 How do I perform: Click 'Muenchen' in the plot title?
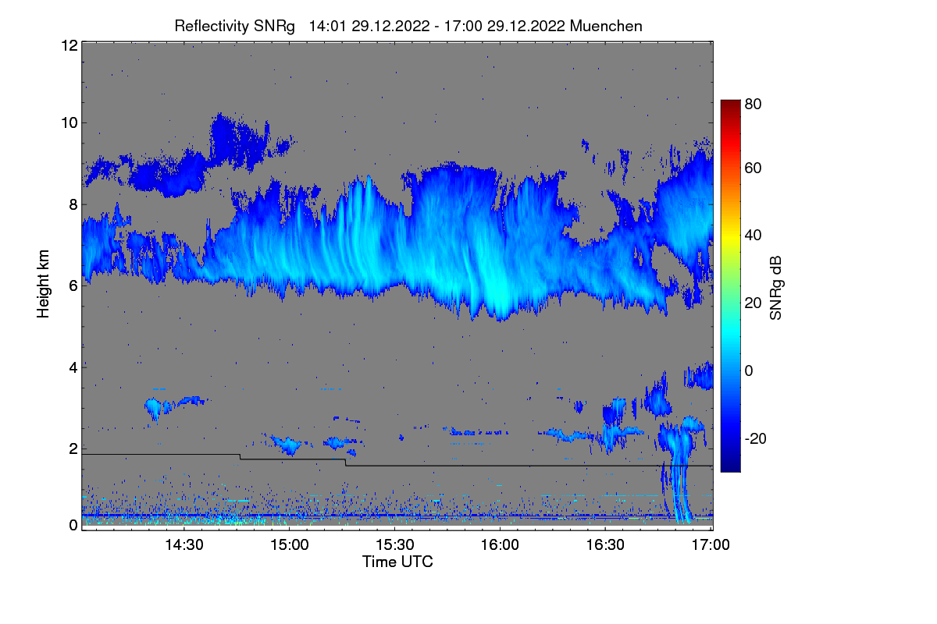(607, 26)
